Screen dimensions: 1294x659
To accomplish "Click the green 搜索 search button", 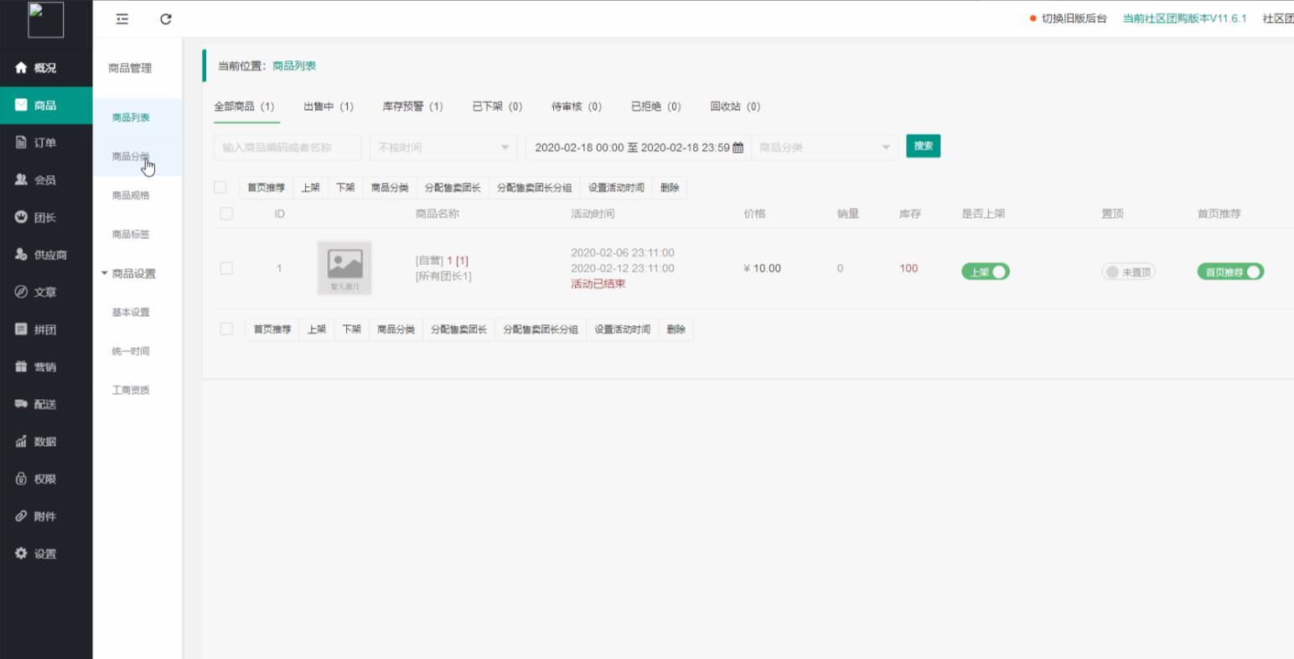I will coord(923,146).
